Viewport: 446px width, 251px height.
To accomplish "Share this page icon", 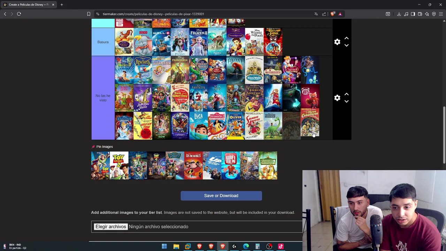I will tap(324, 14).
